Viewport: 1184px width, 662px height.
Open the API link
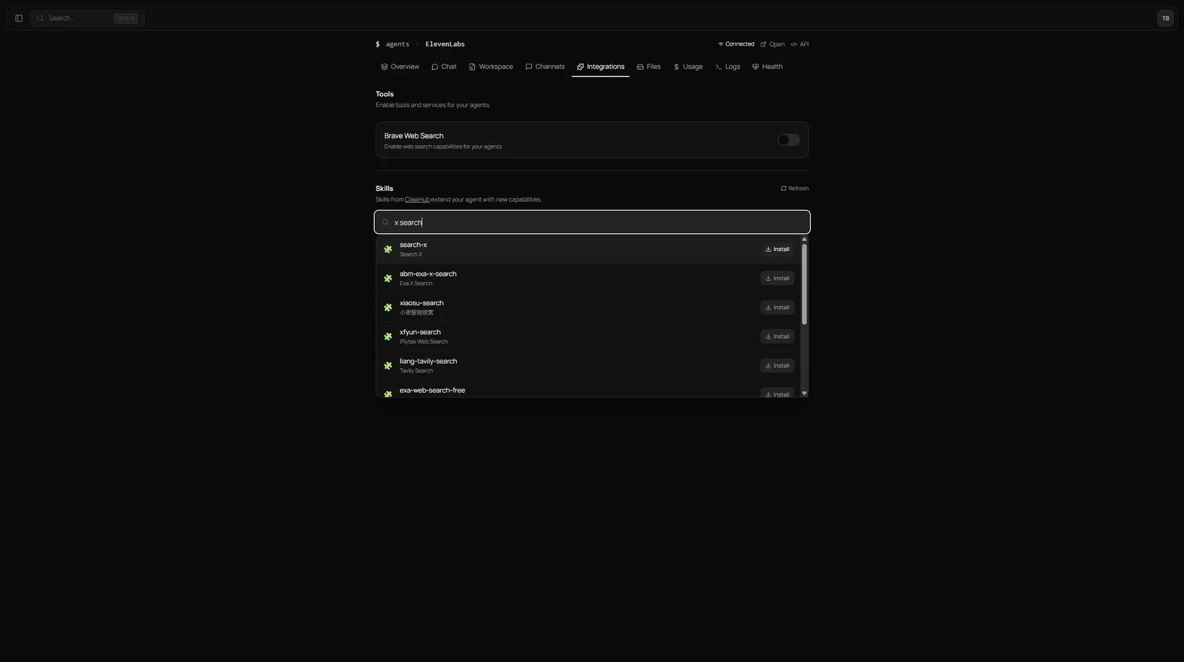coord(800,44)
